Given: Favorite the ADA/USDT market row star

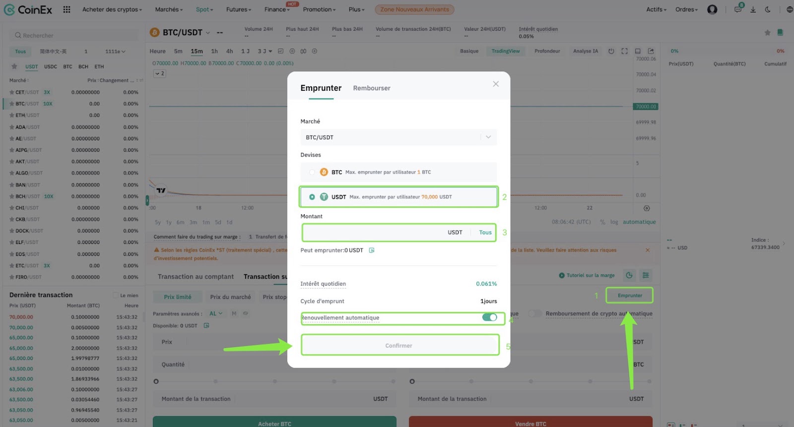Looking at the screenshot, I should (11, 127).
